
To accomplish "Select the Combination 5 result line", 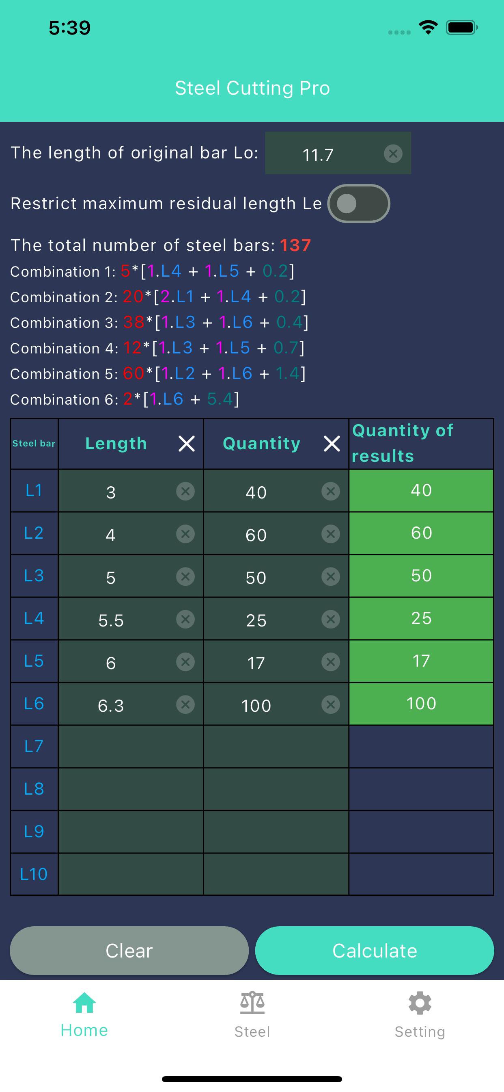I will coord(158,373).
